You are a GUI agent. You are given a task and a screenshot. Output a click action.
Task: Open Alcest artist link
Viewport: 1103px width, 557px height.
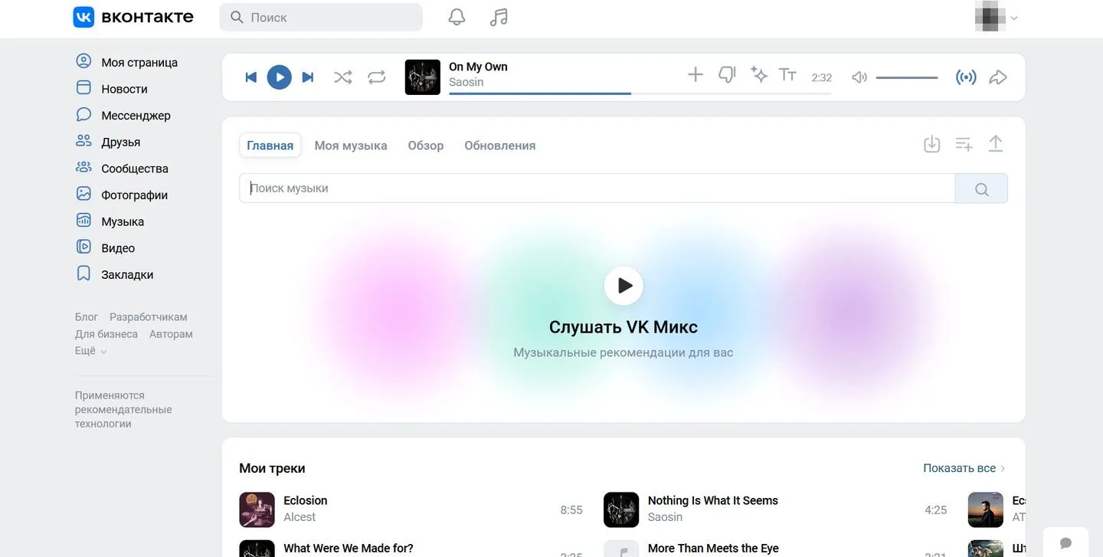299,517
